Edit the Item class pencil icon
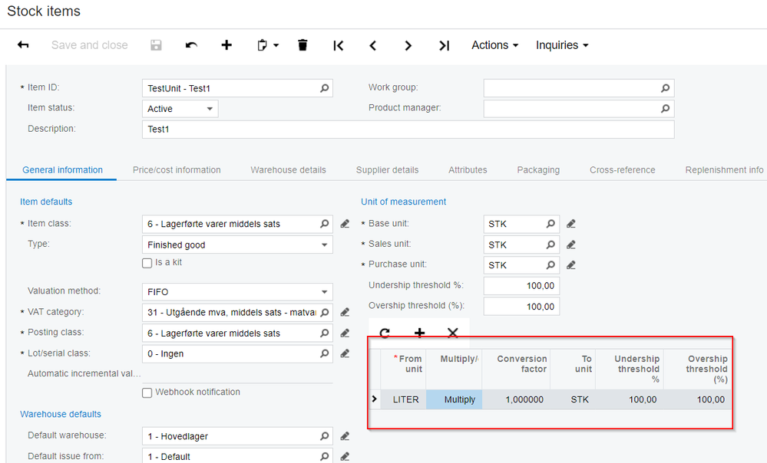 click(345, 225)
